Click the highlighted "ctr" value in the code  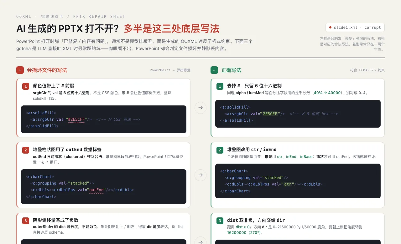(x=288, y=184)
